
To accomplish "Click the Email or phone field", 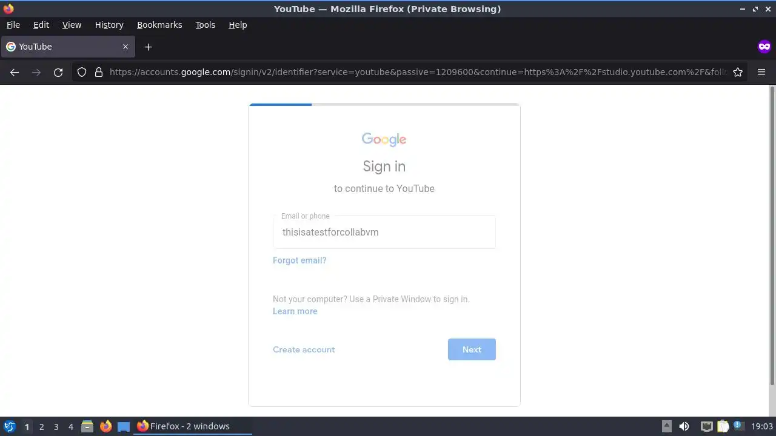I will click(384, 232).
